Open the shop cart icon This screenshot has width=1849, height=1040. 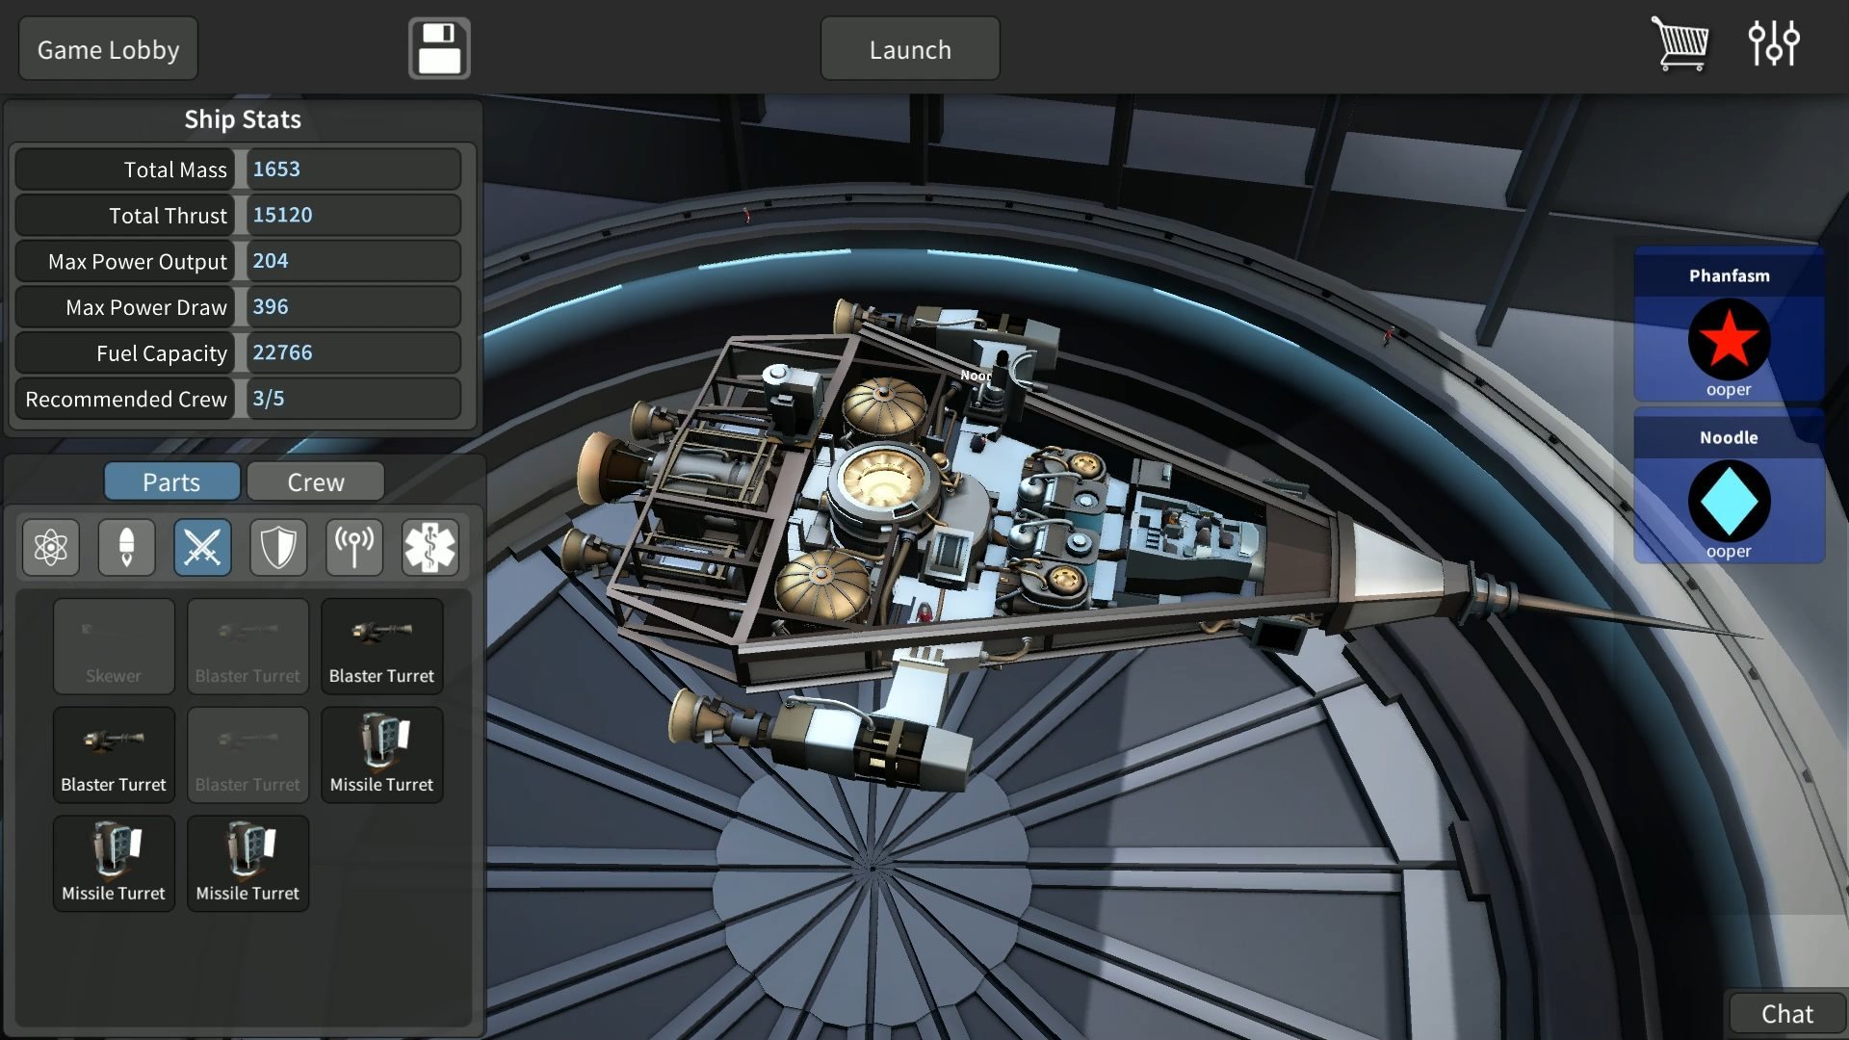1680,44
